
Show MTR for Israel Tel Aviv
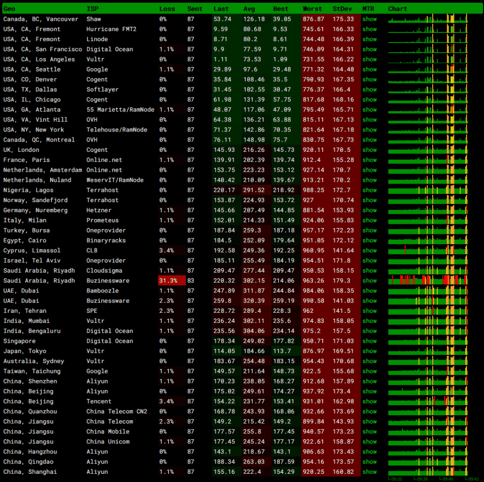[x=369, y=261]
